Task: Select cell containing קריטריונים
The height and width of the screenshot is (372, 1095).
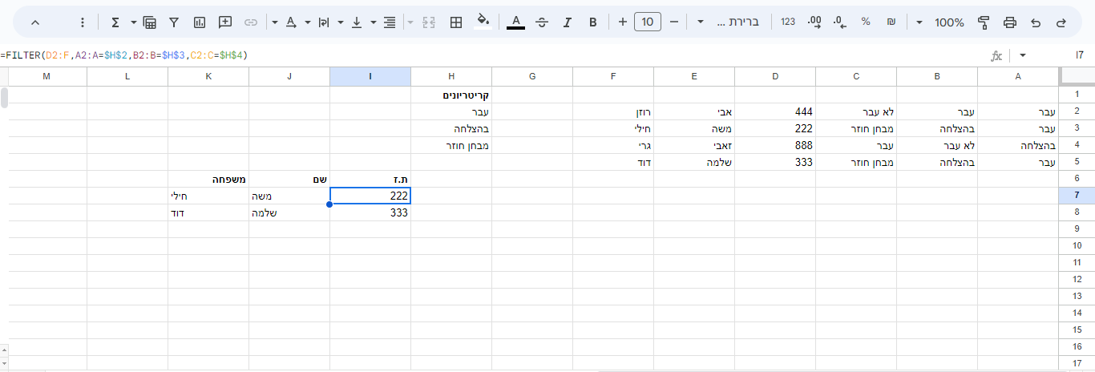Action: pyautogui.click(x=451, y=95)
